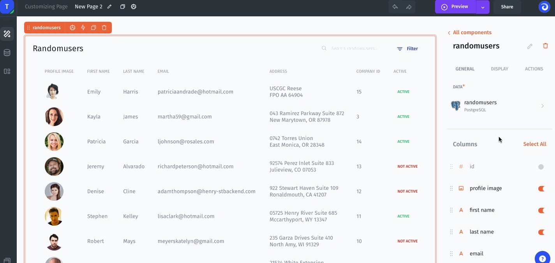
Task: Open page settings gear in top bar
Action: [134, 7]
